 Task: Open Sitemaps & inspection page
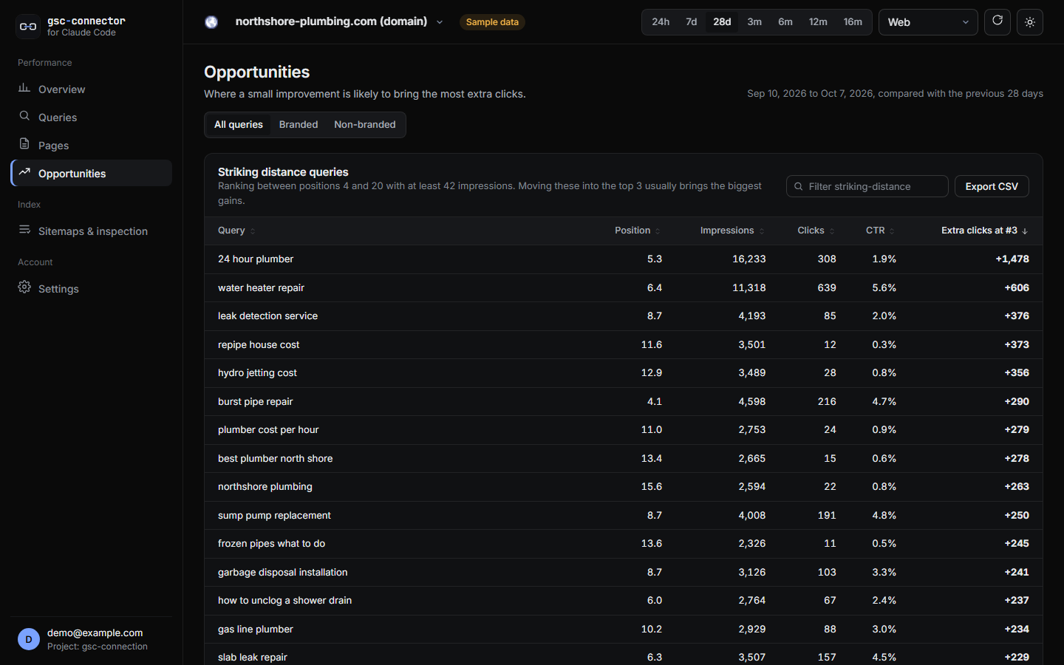coord(92,231)
